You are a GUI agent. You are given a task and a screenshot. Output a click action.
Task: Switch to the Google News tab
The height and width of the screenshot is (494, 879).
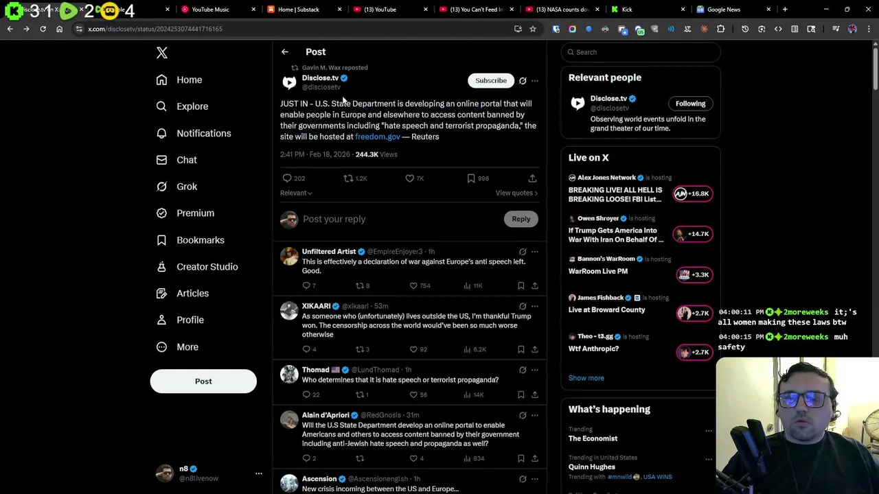tap(732, 10)
